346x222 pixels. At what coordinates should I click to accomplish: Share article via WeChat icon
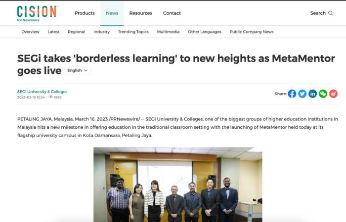tap(323, 94)
